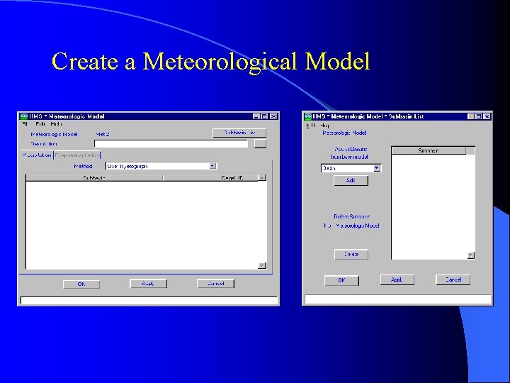The width and height of the screenshot is (510, 383).
Task: Open Help menu in Subbasin List window
Action: tap(324, 126)
